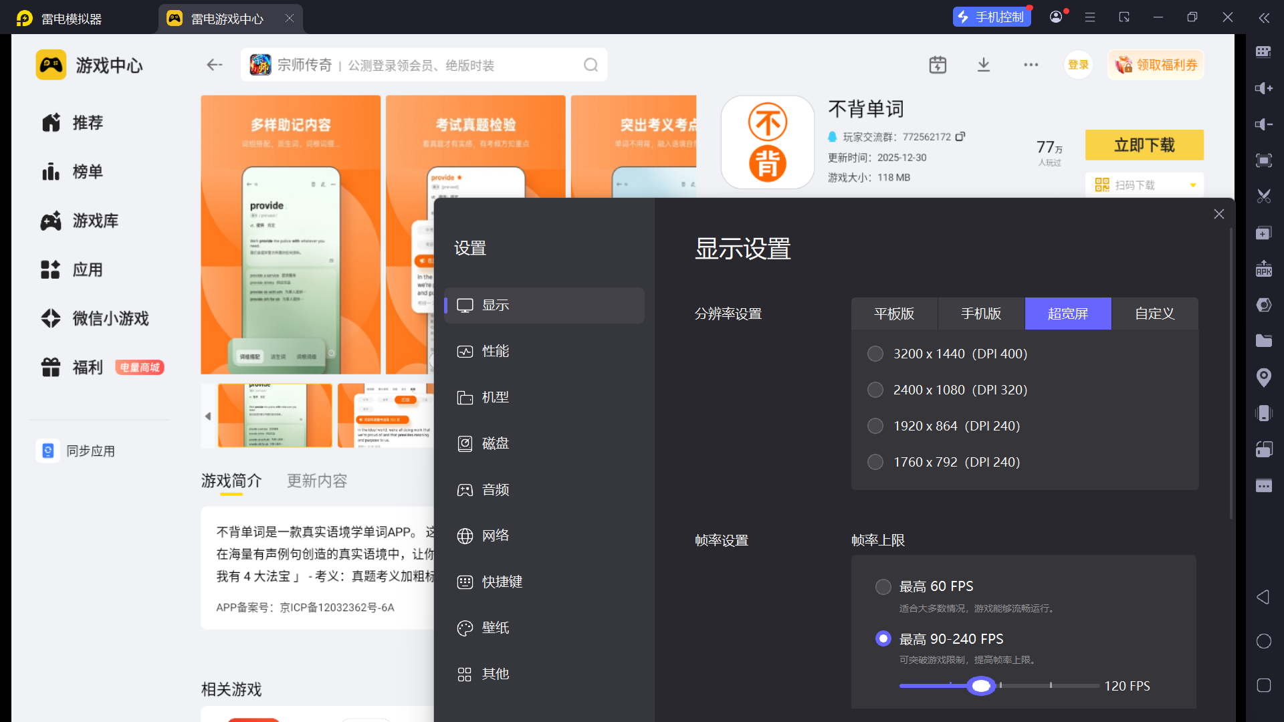The height and width of the screenshot is (722, 1284).
Task: Click the location pin icon in right sidebar
Action: pos(1263,378)
